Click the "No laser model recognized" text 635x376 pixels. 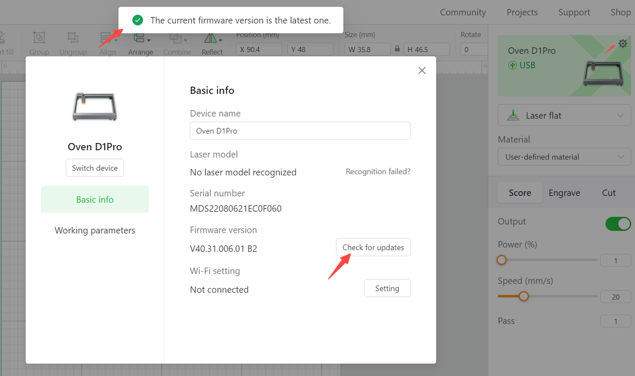(243, 172)
